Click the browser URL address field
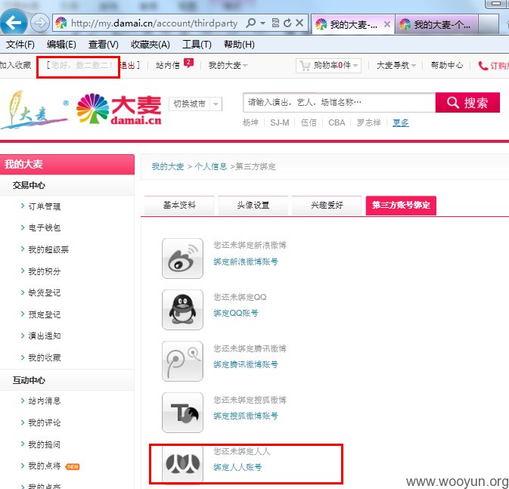This screenshot has width=509, height=489. pos(154,23)
